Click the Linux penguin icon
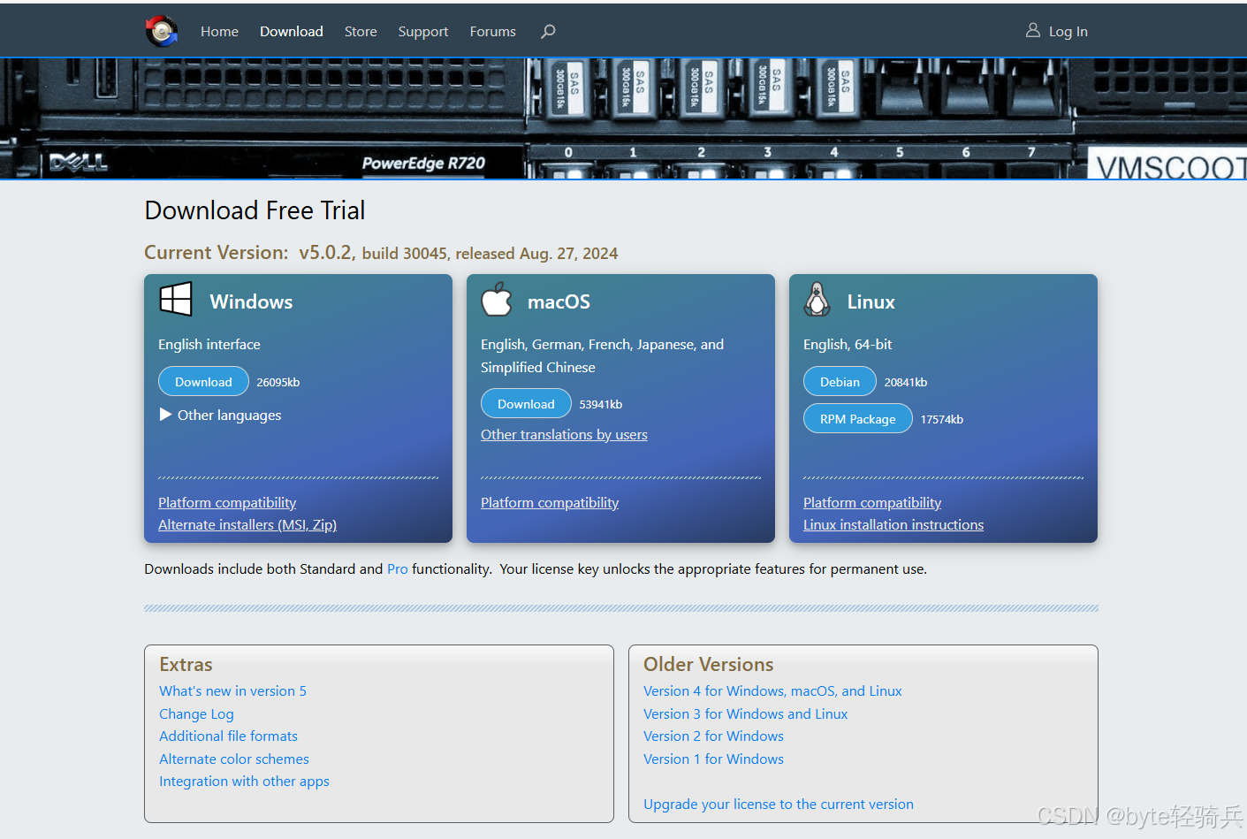Viewport: 1247px width, 839px height. point(817,300)
